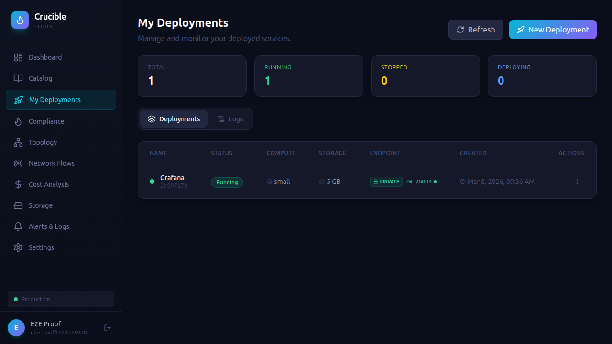Click the PRIVATE endpoint badge

[386, 182]
